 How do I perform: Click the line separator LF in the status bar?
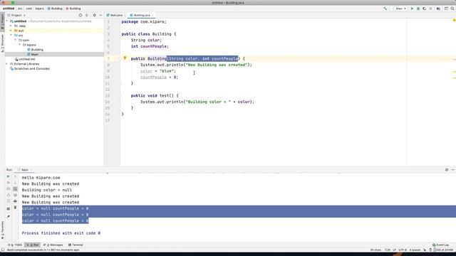[x=394, y=250]
